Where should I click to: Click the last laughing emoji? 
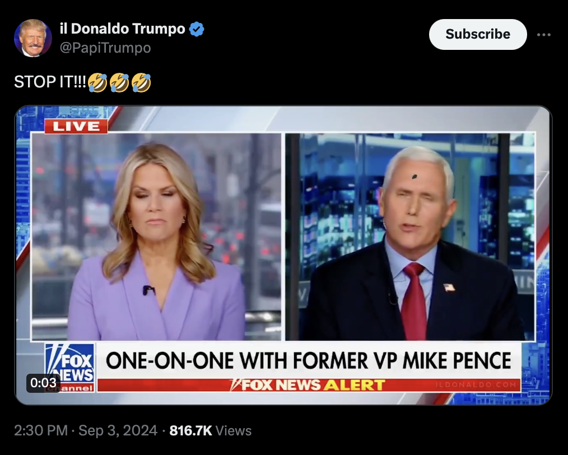coord(141,82)
